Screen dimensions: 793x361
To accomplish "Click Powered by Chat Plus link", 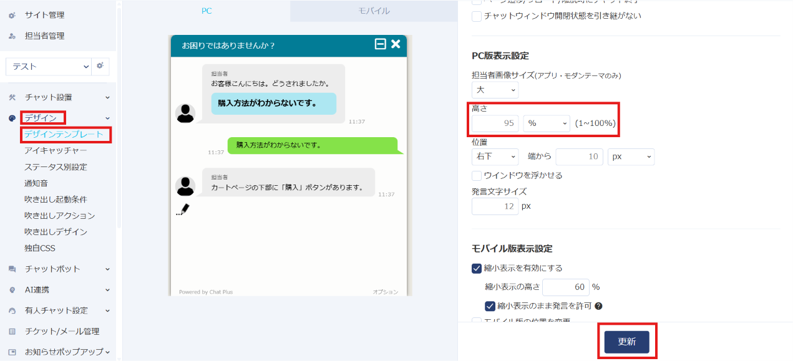I will (206, 292).
